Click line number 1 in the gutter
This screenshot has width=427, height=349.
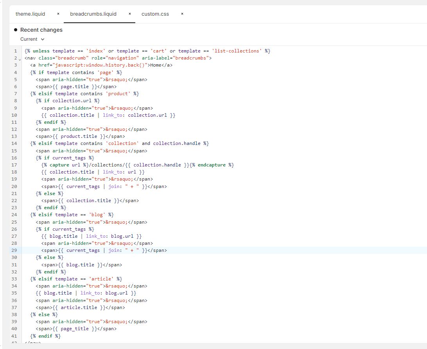(x=15, y=51)
